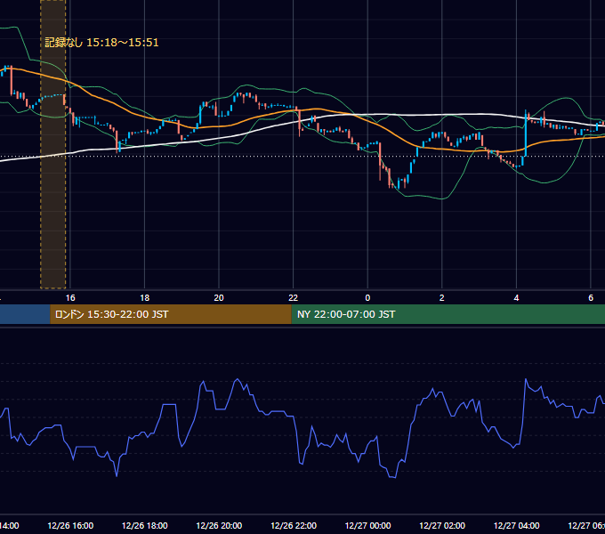Click the 12/27 04:00 date label
Viewport: 605px width, 534px height.
pos(517,525)
